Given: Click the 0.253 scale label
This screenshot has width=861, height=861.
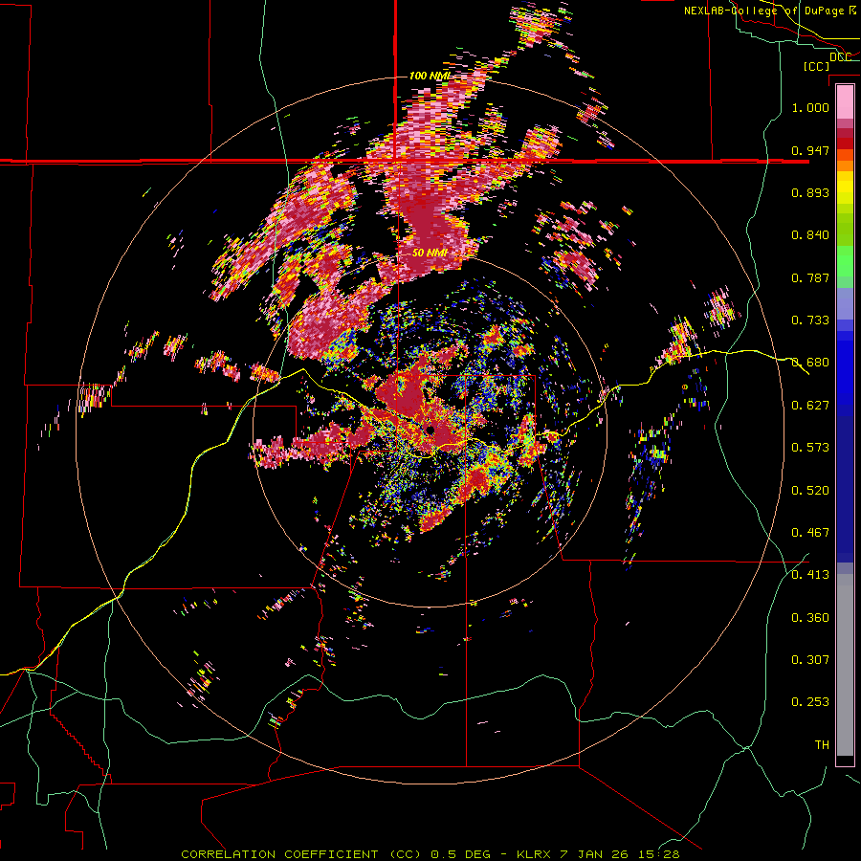Looking at the screenshot, I should 810,702.
